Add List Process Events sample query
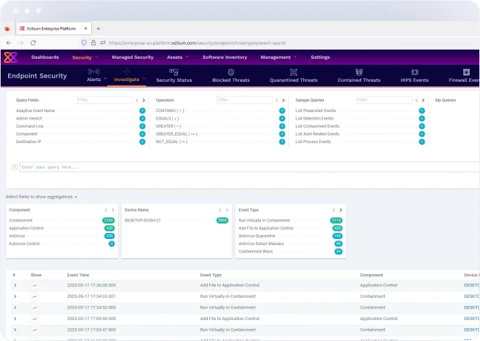 (x=422, y=142)
